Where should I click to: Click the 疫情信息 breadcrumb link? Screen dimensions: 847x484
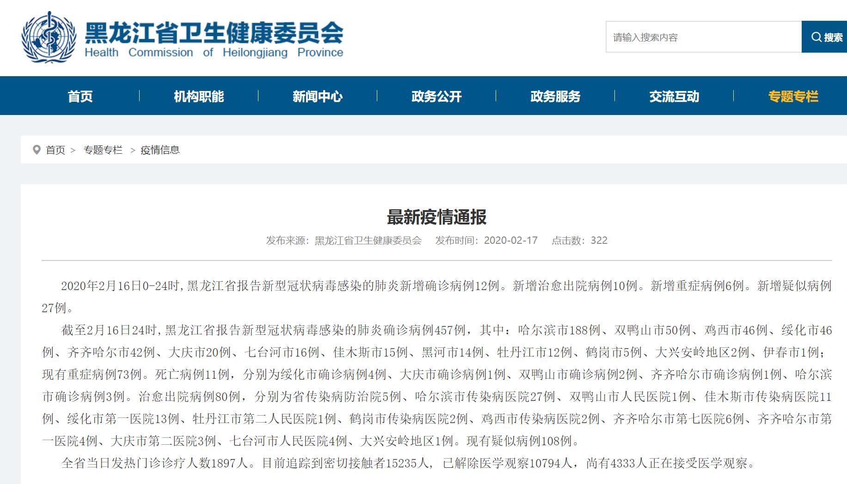(160, 150)
